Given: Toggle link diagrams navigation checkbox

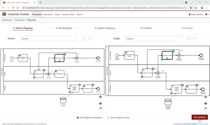Looking at the screenshot, I should [x=78, y=118].
